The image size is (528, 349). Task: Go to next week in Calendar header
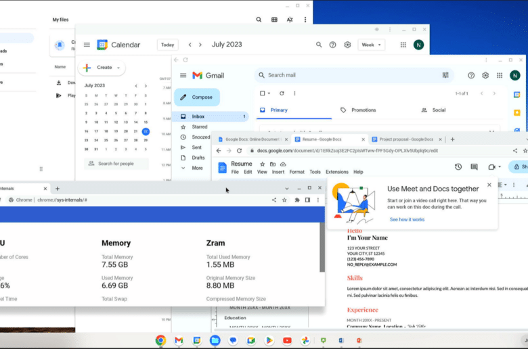point(200,45)
